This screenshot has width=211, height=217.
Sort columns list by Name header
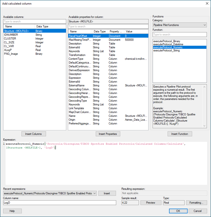point(19,26)
